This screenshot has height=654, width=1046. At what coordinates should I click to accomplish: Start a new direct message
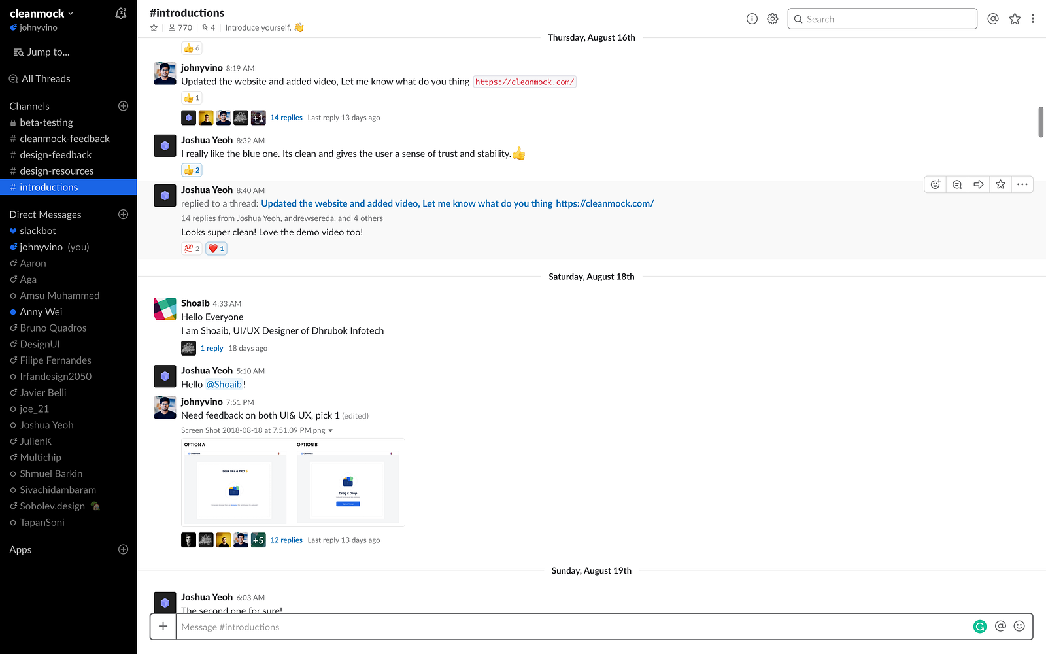[x=123, y=215]
